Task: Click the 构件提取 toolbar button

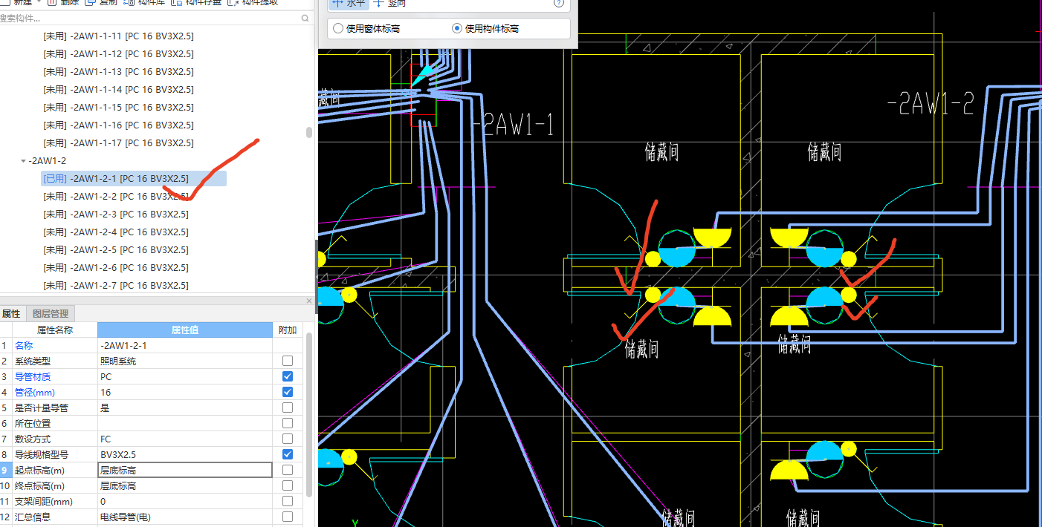Action: (x=253, y=3)
